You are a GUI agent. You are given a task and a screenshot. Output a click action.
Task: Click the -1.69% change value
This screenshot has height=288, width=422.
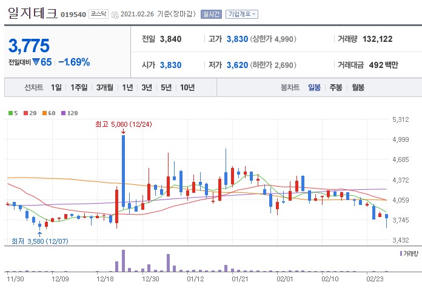pyautogui.click(x=74, y=62)
